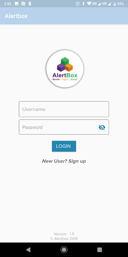
Task: Toggle password visibility eye icon
Action: [x=102, y=127]
